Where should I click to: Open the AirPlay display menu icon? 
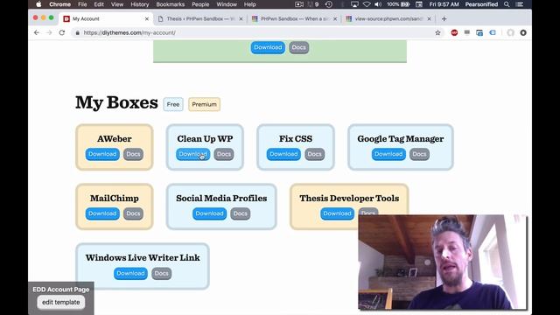tap(354, 4)
